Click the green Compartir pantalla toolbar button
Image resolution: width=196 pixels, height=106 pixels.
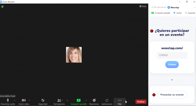pyautogui.click(x=79, y=102)
